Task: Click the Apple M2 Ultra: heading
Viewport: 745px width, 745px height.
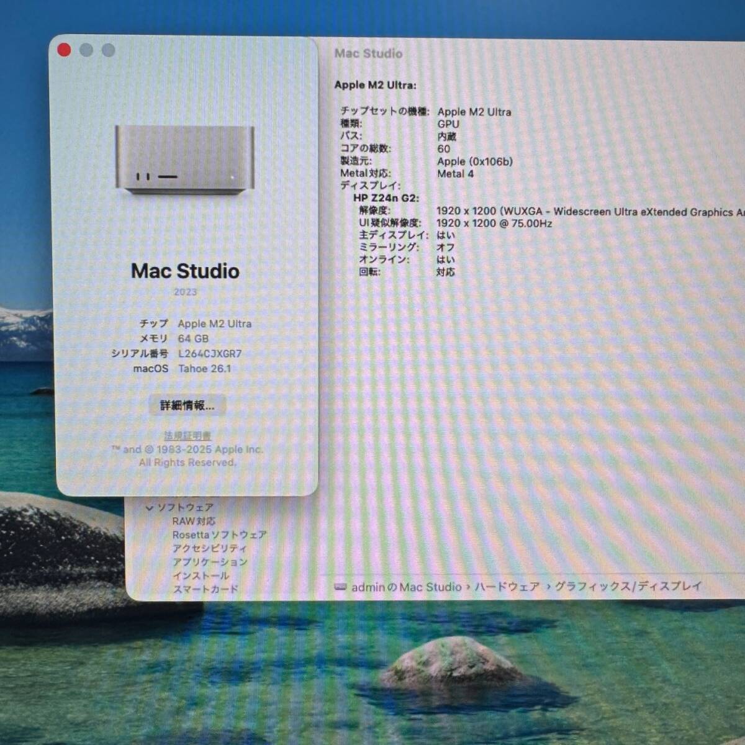Action: point(375,85)
